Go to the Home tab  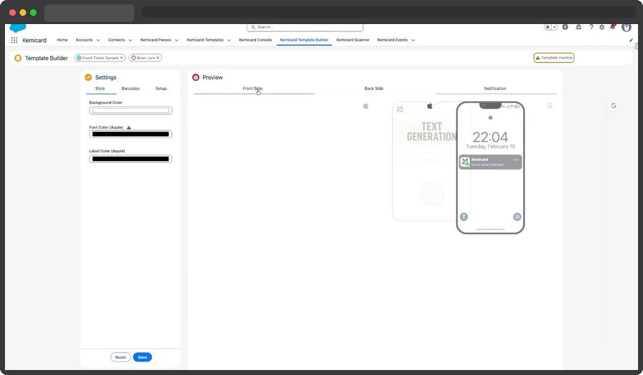click(x=62, y=40)
